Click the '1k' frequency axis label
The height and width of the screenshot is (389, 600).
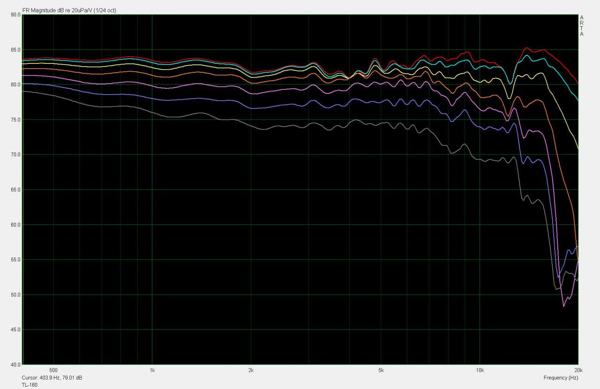[152, 370]
